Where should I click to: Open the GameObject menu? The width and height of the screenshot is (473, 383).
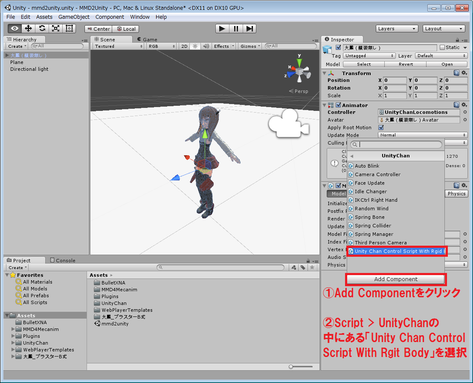pos(74,17)
